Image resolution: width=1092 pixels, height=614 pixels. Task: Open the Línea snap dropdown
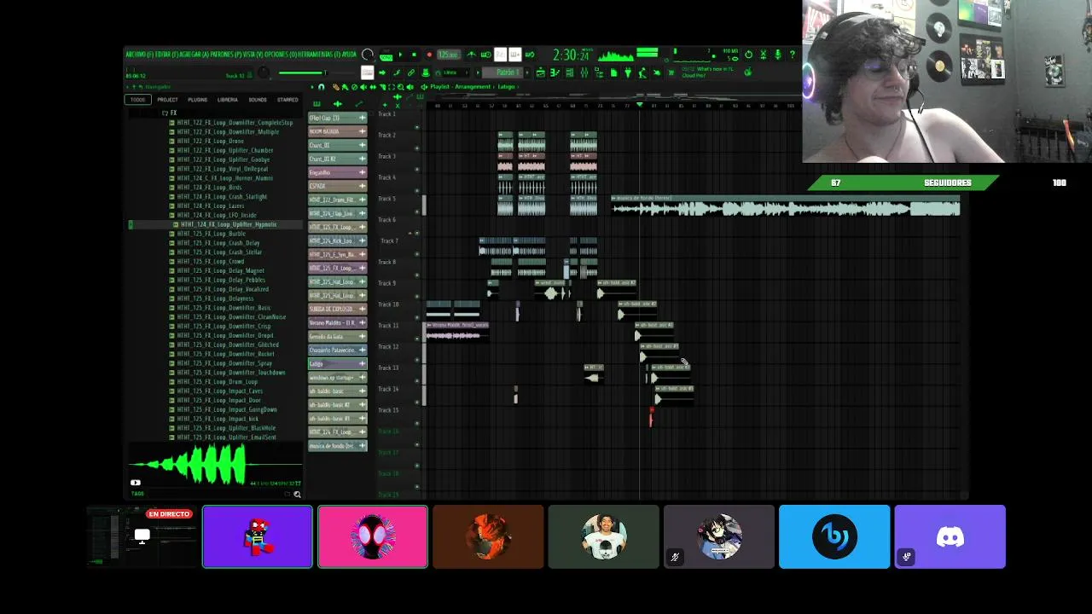[x=454, y=72]
